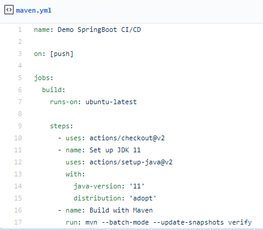Viewport: 263px width, 230px height.
Task: Select line number 3
Action: click(x=20, y=54)
